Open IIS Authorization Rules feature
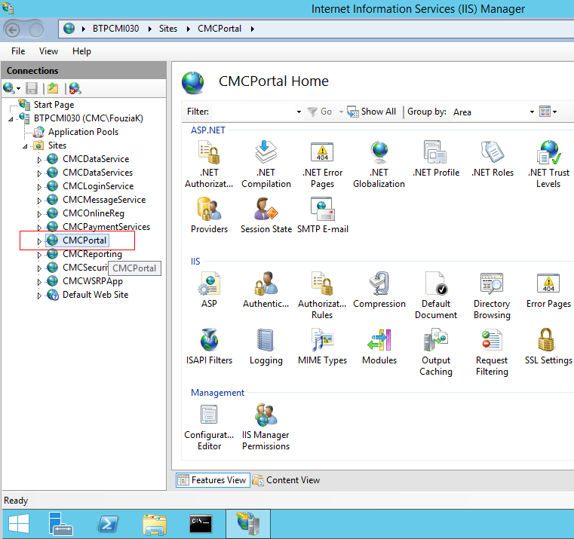Image resolution: width=574 pixels, height=539 pixels. coord(322,296)
